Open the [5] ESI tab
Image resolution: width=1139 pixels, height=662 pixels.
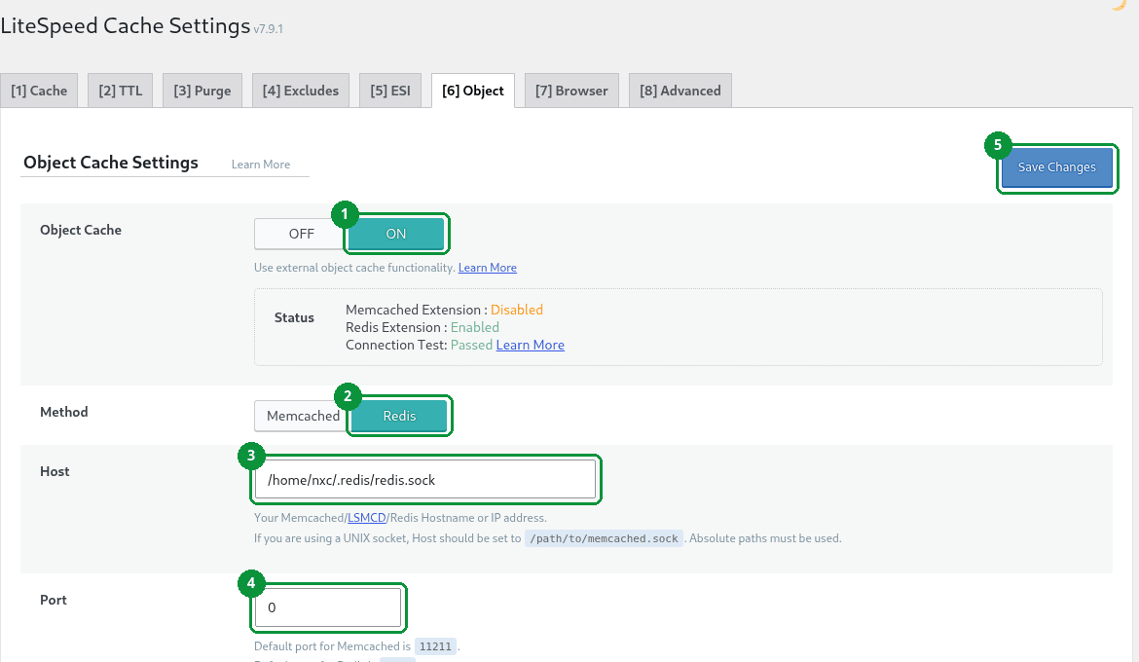[x=390, y=91]
